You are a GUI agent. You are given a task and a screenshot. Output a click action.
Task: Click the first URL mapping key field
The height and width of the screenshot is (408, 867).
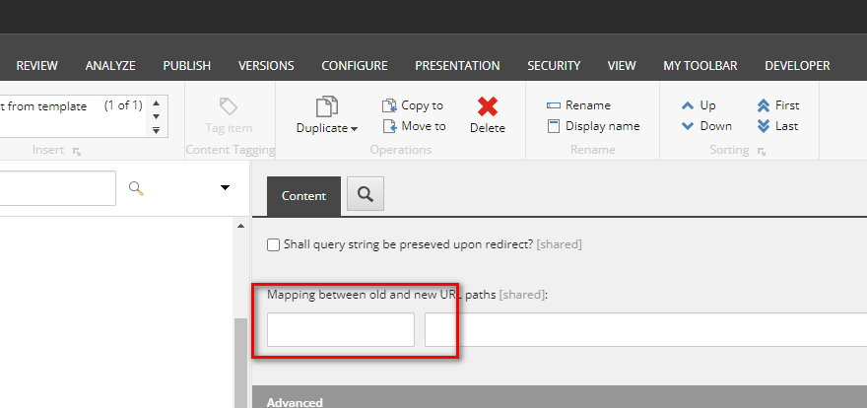click(x=341, y=329)
